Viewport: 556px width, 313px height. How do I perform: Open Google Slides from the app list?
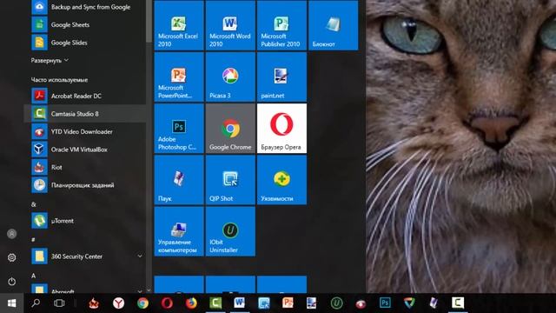tap(85, 43)
